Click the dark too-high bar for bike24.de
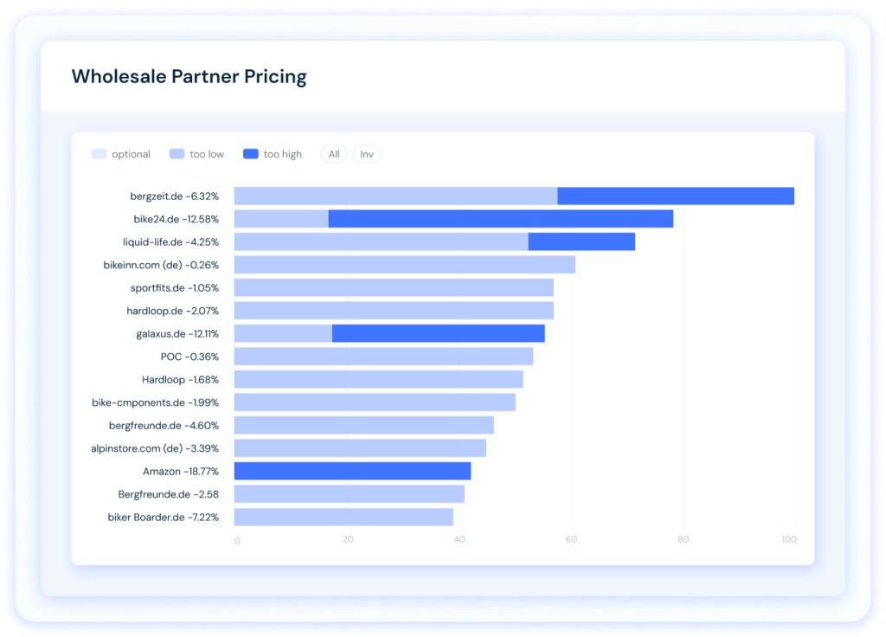The width and height of the screenshot is (886, 637). [501, 219]
